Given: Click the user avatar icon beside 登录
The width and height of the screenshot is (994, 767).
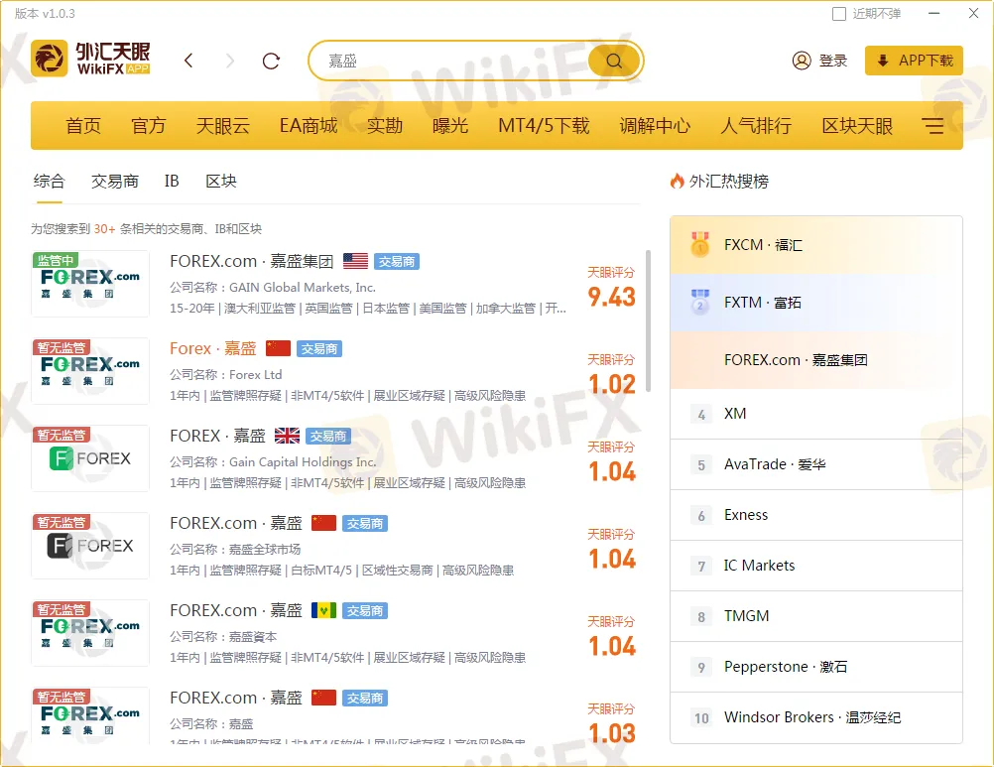Looking at the screenshot, I should [802, 60].
